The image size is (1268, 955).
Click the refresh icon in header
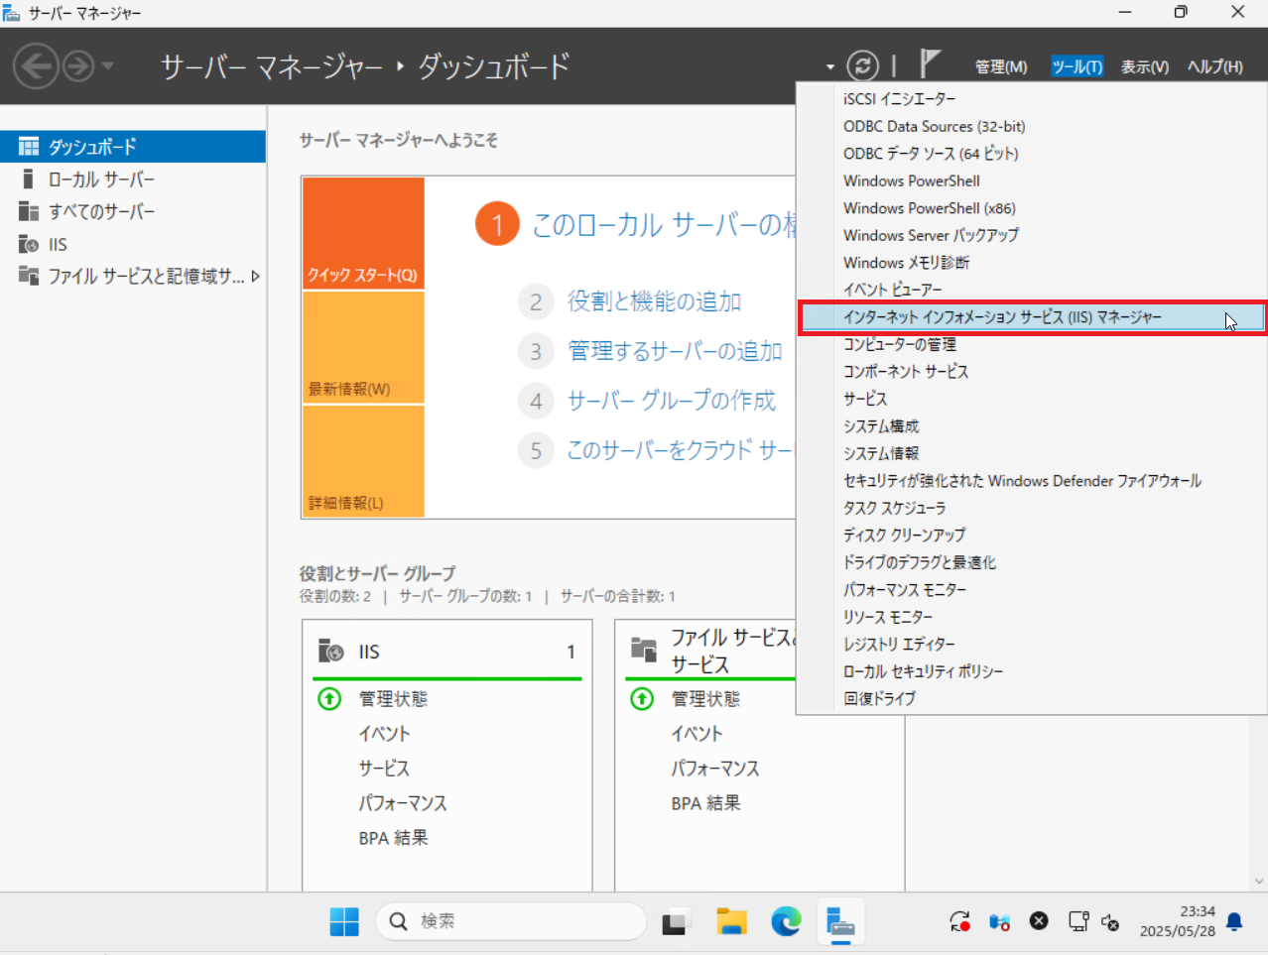click(862, 66)
